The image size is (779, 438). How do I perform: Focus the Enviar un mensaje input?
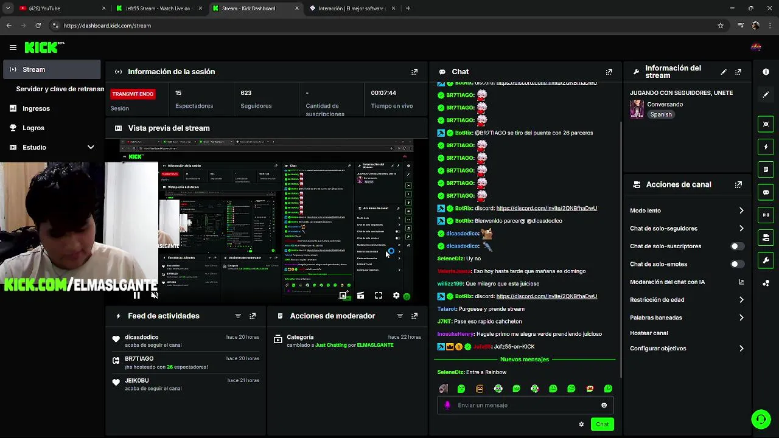[x=525, y=405]
